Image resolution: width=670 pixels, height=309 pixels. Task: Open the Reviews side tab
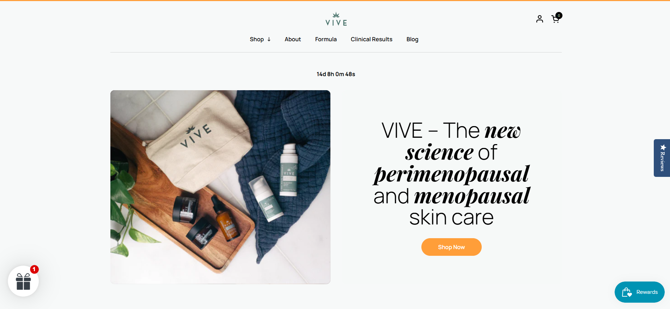point(662,158)
